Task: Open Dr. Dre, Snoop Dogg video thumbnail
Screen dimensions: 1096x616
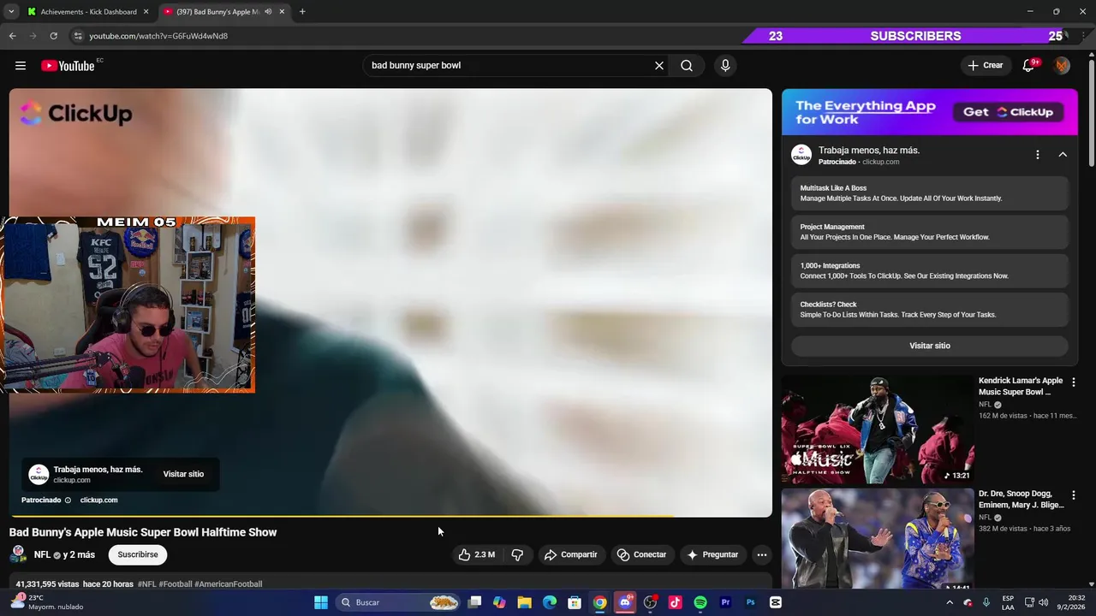Action: click(x=878, y=539)
